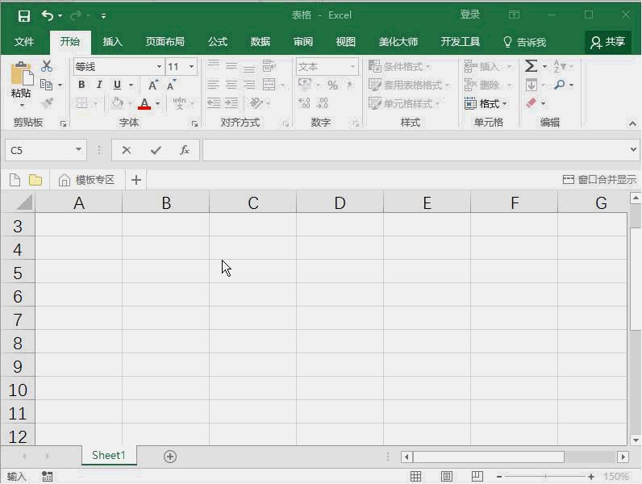
Task: Open the 模板专区 template tab
Action: [86, 180]
